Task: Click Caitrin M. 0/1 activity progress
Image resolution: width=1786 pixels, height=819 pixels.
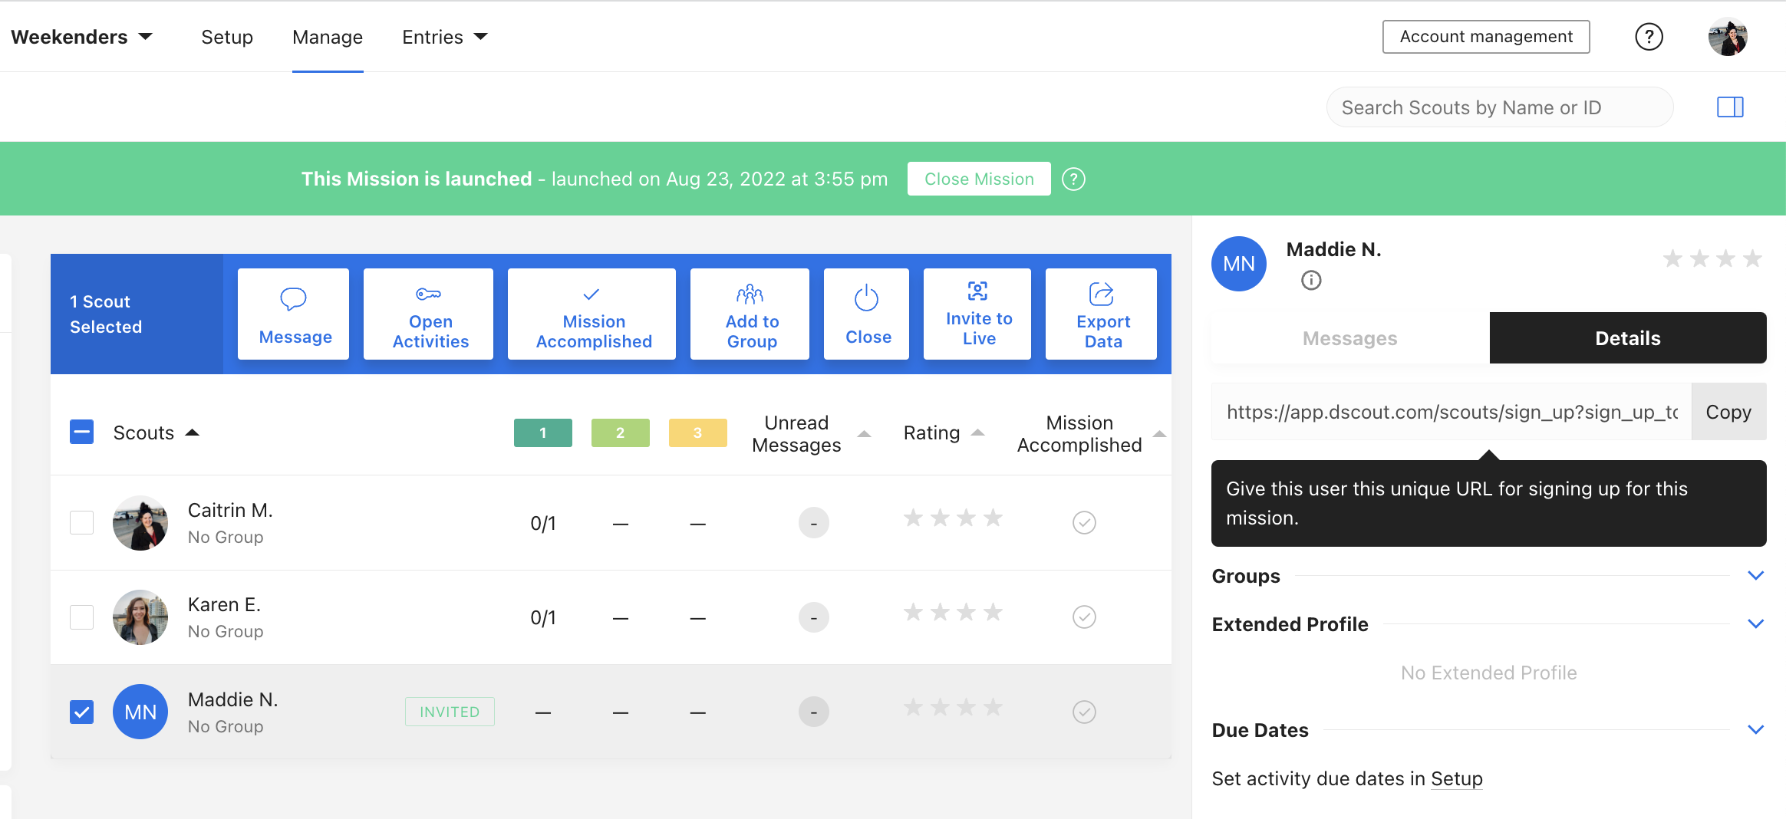Action: pos(543,524)
